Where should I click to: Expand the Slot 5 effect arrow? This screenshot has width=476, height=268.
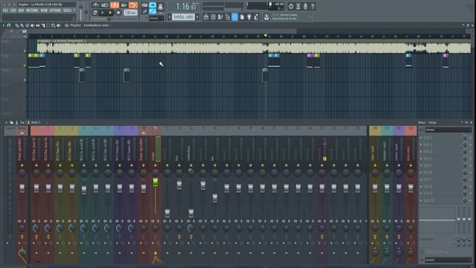point(422,165)
